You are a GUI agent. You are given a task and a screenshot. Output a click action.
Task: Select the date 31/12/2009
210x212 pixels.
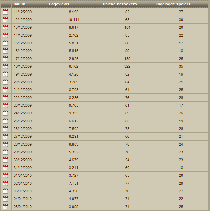coord(23,168)
